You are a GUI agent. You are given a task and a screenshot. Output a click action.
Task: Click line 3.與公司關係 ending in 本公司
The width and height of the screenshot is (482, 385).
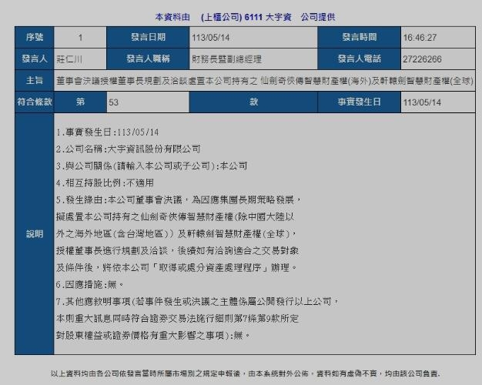click(x=152, y=166)
